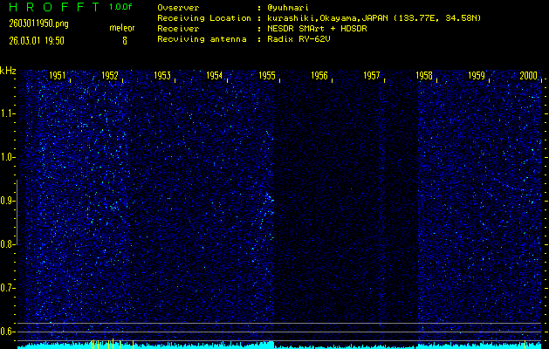549x349 pixels.
Task: Click the 0.9 kHz axis label
Action: click(x=6, y=201)
